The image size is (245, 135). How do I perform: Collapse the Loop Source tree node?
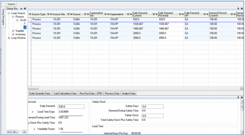coord(9,13)
